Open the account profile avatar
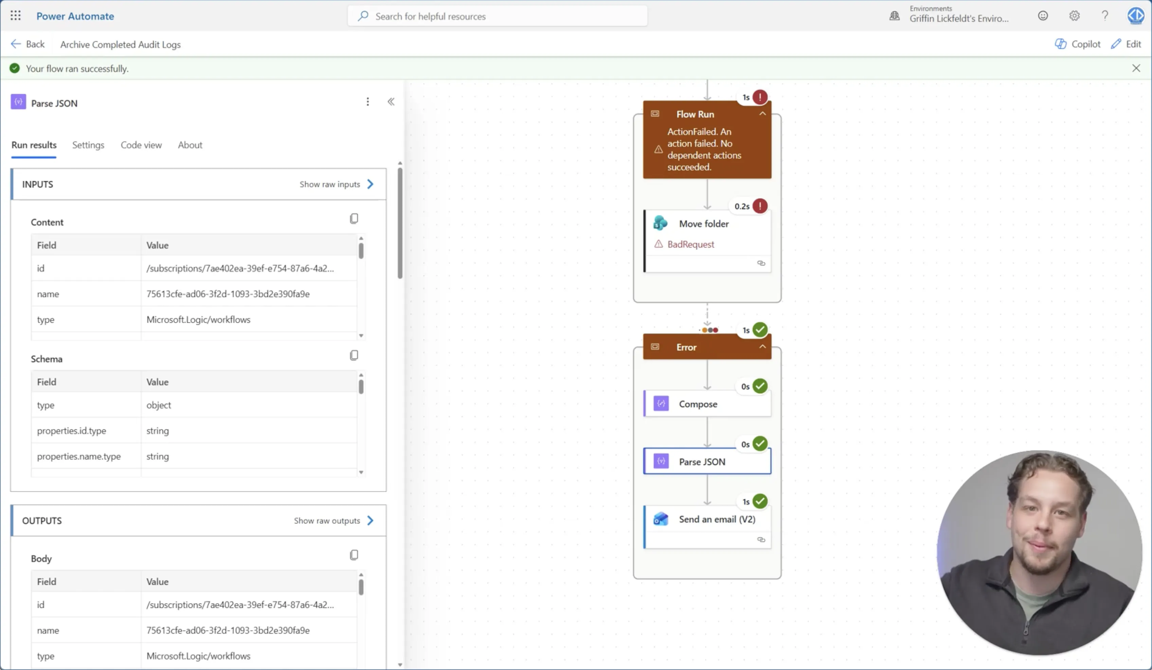This screenshot has height=670, width=1152. 1136,16
